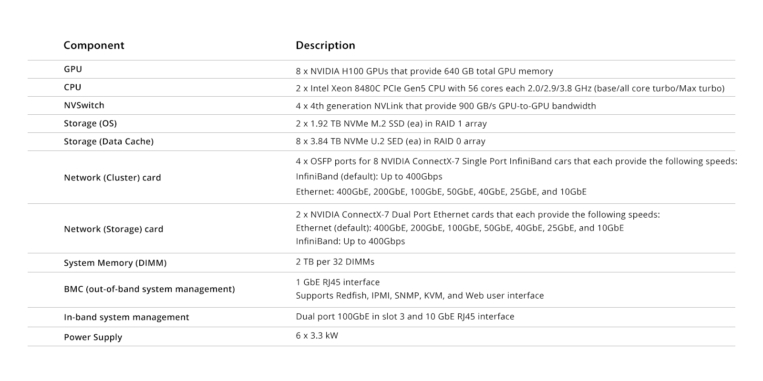
Task: Click the NVSwitch component cell
Action: (84, 105)
